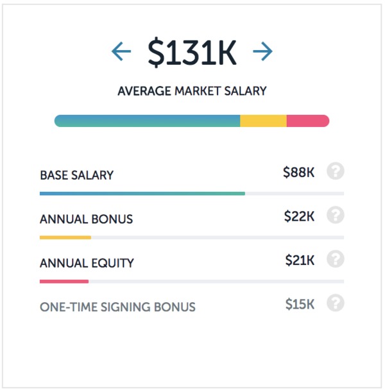Click the $88K base salary value
385x392 pixels.
pyautogui.click(x=299, y=173)
